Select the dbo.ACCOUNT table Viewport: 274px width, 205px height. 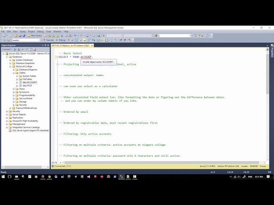tap(30, 82)
